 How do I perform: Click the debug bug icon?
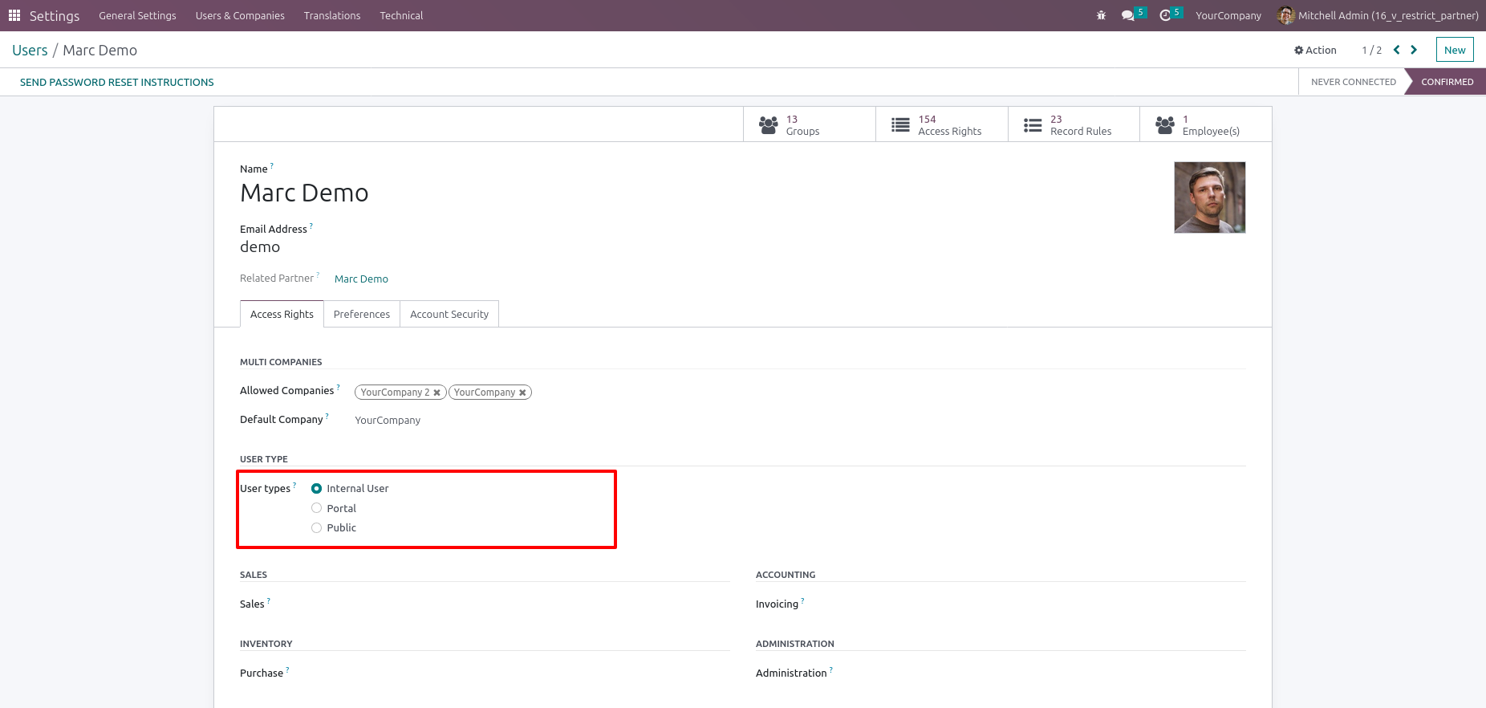click(x=1101, y=15)
